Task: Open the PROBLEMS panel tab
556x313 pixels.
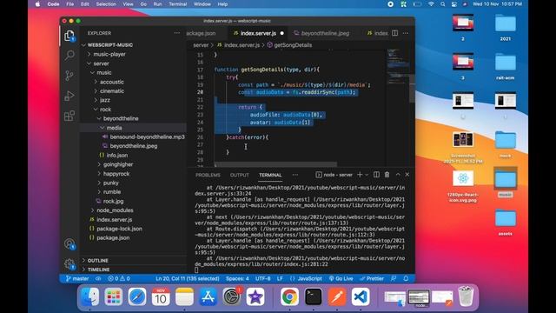Action: [208, 175]
